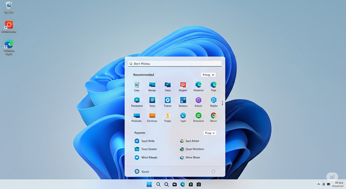Open the "Potiemitus" hexagon app icon

(x=137, y=100)
